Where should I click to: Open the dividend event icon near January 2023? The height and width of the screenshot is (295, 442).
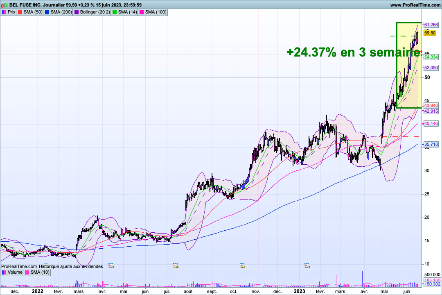click(x=307, y=265)
